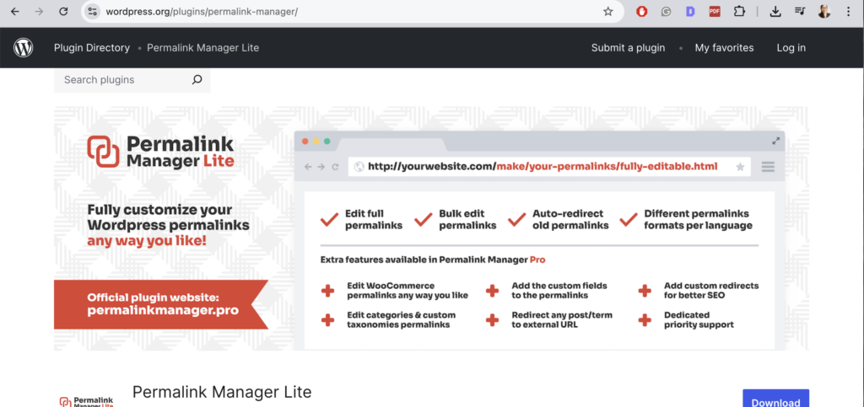
Task: Reload the page
Action: point(63,11)
